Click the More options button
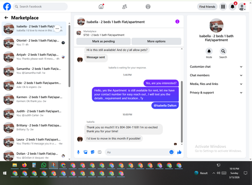The width and height of the screenshot is (252, 185). (156, 41)
